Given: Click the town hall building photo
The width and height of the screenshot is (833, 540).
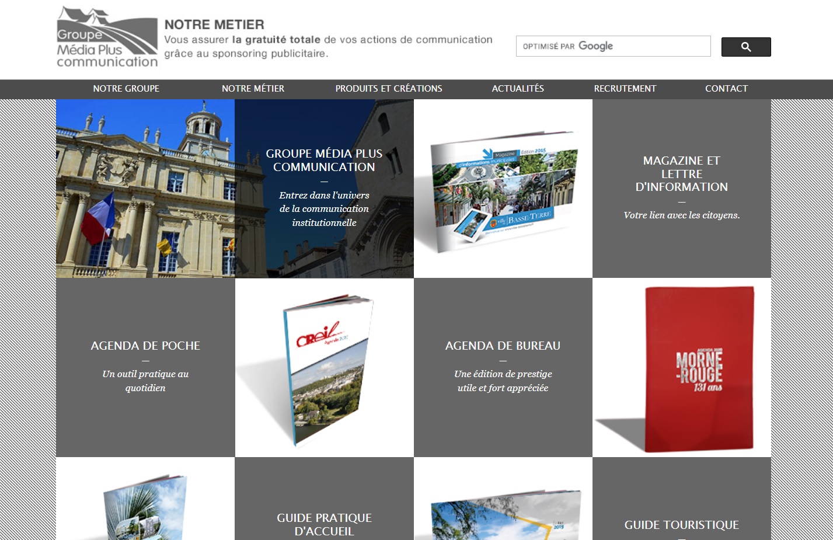Looking at the screenshot, I should click(145, 189).
